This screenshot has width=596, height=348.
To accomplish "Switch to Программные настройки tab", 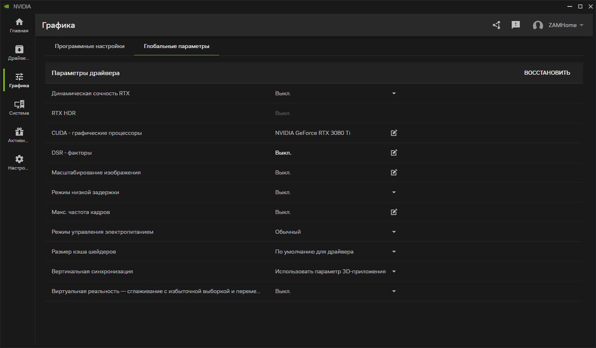I will [90, 46].
